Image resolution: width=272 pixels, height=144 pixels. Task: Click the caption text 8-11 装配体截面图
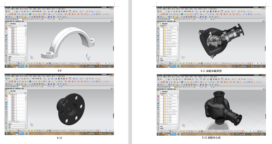211,71
